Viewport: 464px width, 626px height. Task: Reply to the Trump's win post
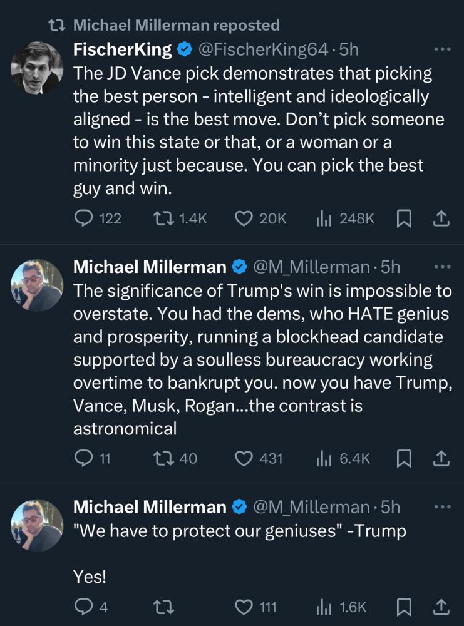[83, 459]
